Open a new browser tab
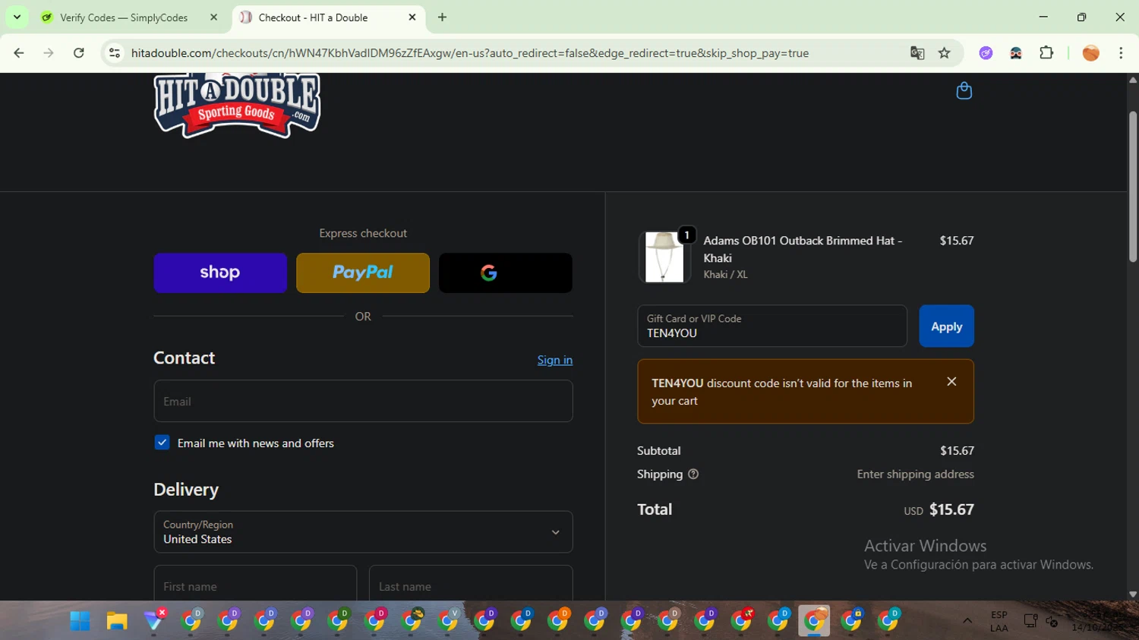 [x=443, y=17]
